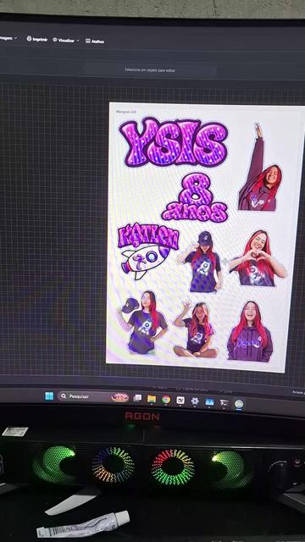Screen dimensions: 305x542
Task: Launch File Explorer from the taskbar
Action: (152, 399)
